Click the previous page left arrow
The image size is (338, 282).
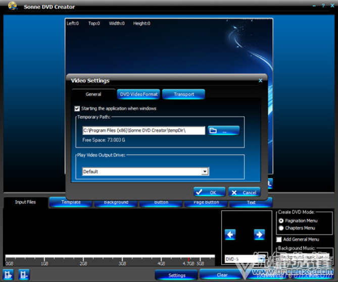(230, 235)
